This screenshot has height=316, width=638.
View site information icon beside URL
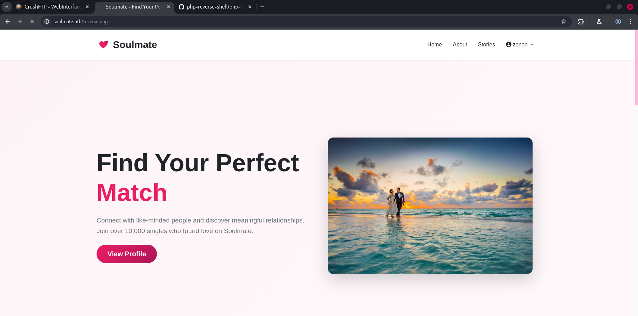[x=47, y=21]
